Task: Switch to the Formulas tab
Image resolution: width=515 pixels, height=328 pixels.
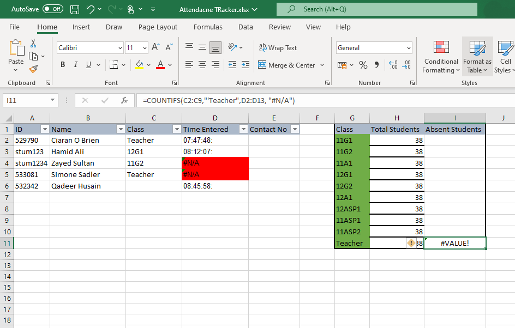Action: [x=208, y=27]
